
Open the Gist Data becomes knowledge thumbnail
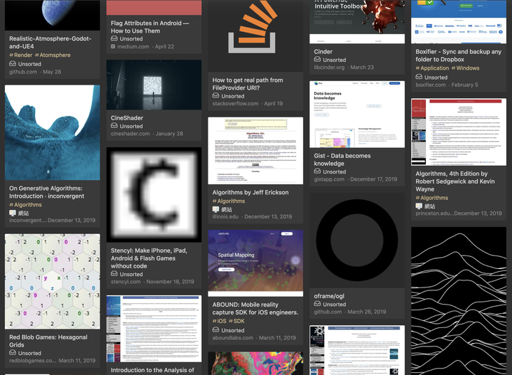(x=357, y=115)
